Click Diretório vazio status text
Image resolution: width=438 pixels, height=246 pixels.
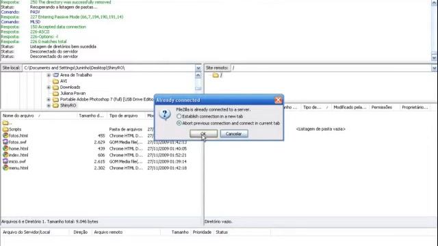(x=218, y=221)
